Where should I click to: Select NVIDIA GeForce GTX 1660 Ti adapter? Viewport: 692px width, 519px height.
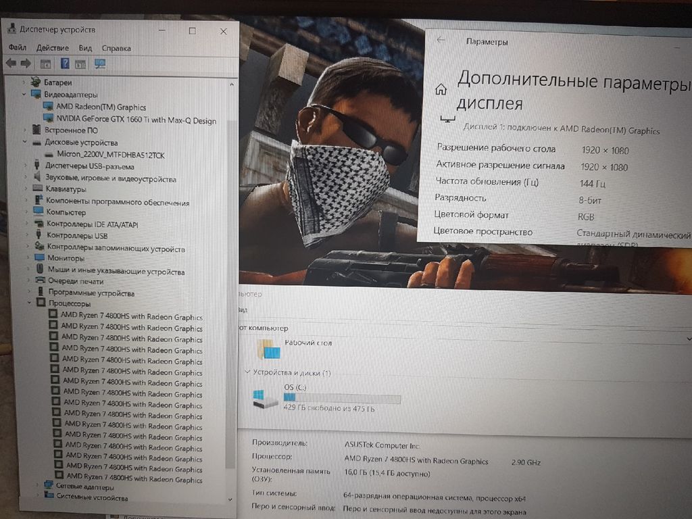coord(137,120)
